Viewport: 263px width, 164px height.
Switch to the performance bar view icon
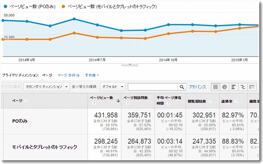233,87
